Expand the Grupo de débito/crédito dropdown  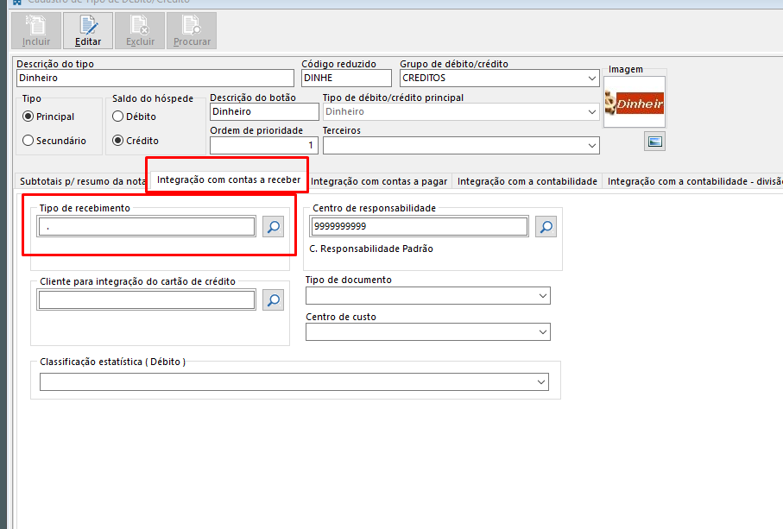point(591,79)
